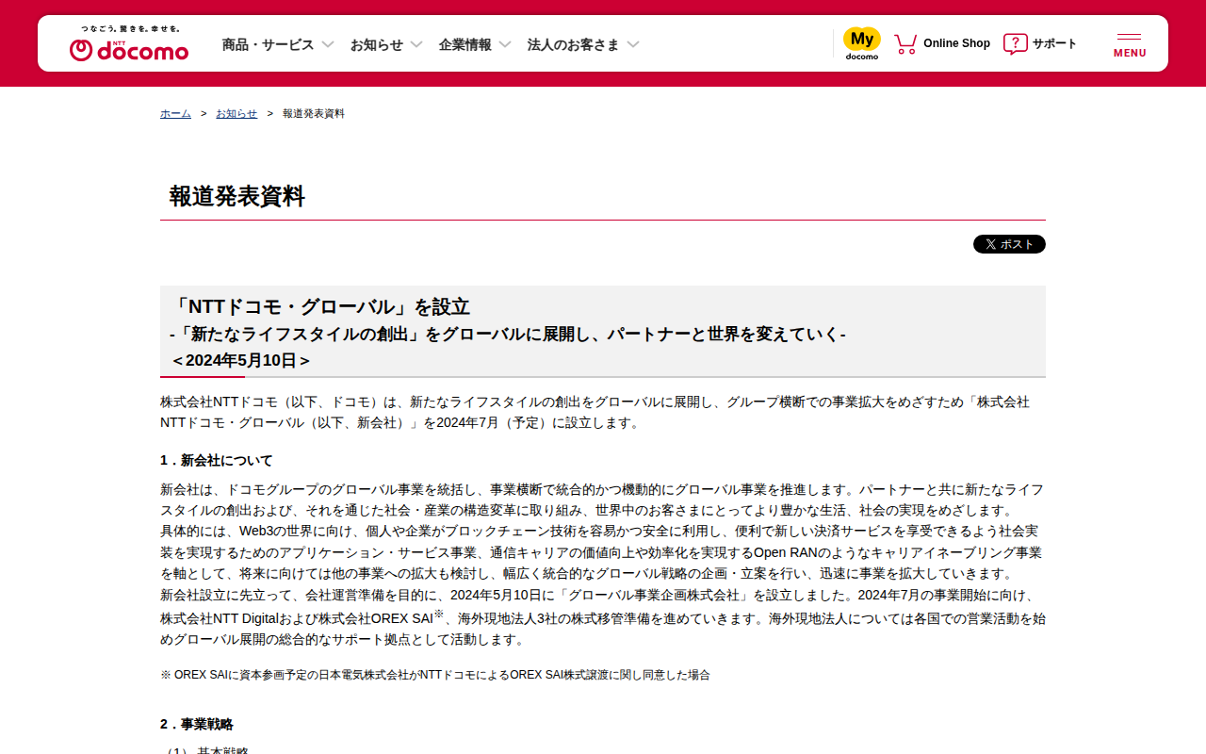Go to Online Shop text link
Viewport: 1206px width, 754px height.
point(956,43)
